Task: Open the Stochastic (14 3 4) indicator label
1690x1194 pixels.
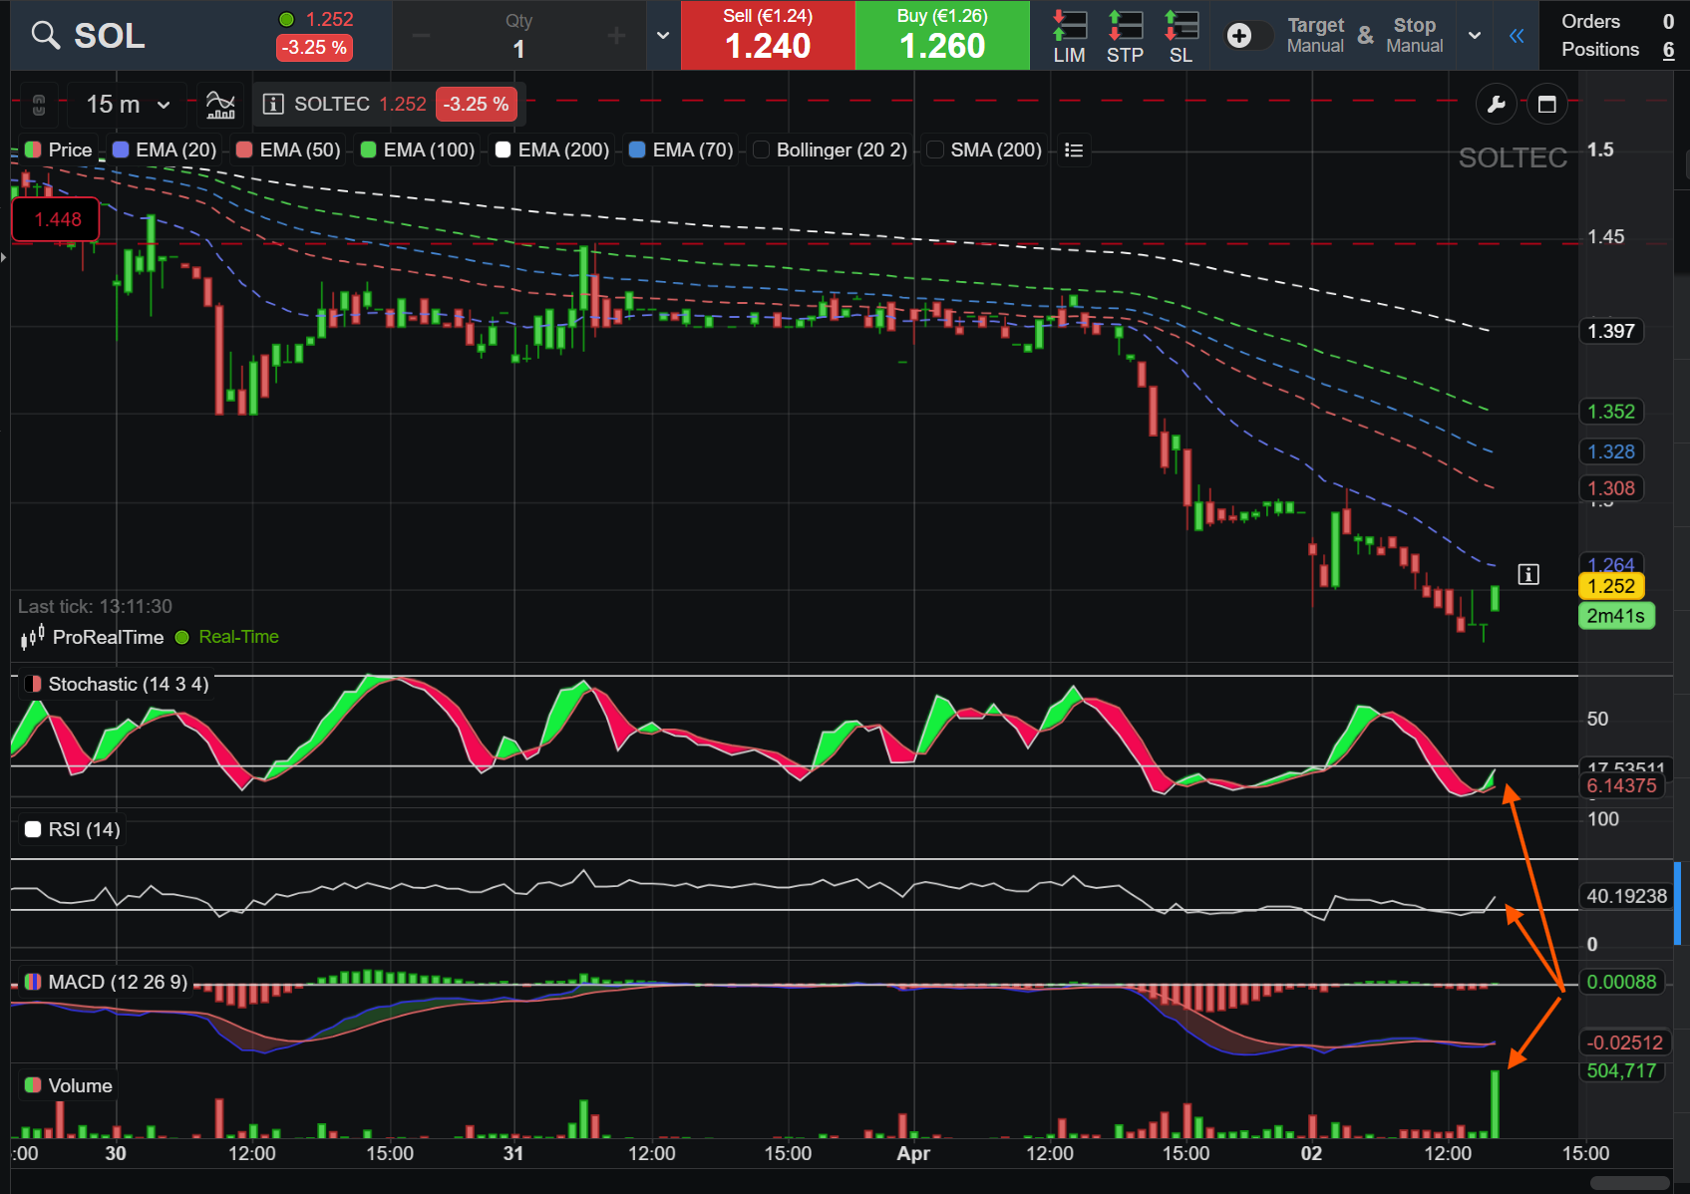Action: coord(129,684)
